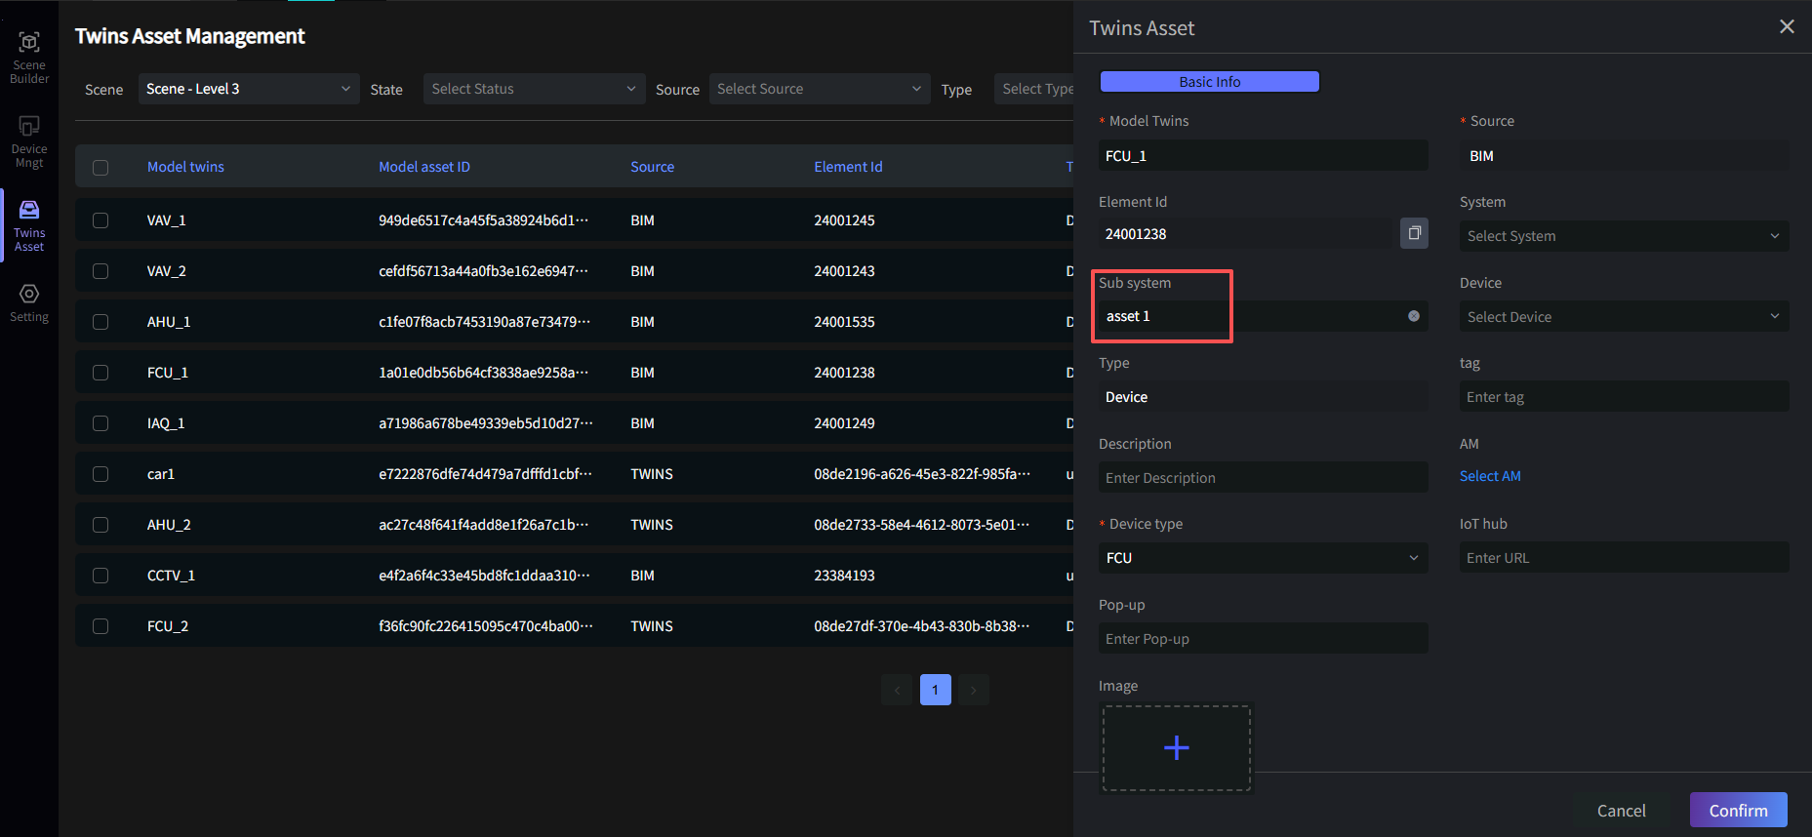Image resolution: width=1812 pixels, height=837 pixels.
Task: Select the Twins Asset sidebar icon
Action: coord(29,224)
